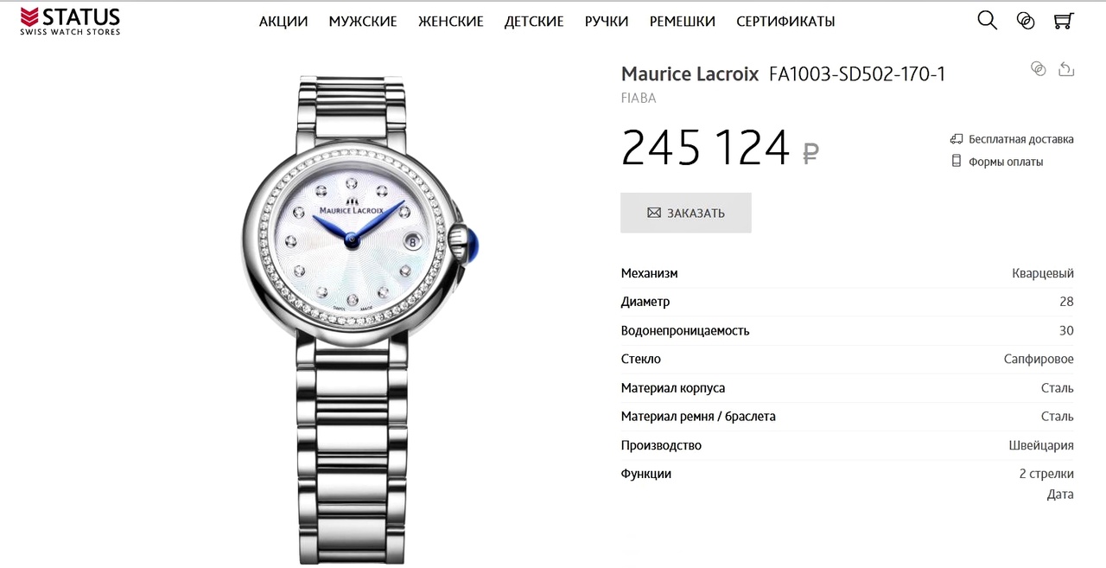Go to the Ремешки section
The width and height of the screenshot is (1106, 568).
pos(683,22)
